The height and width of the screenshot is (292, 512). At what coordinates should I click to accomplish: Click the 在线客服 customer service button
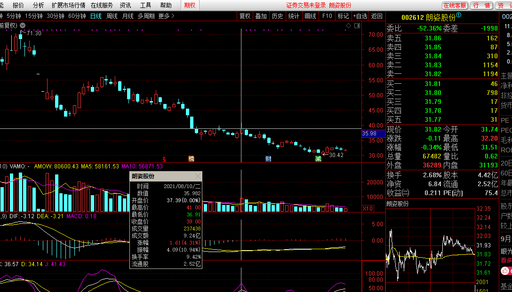click(x=455, y=5)
